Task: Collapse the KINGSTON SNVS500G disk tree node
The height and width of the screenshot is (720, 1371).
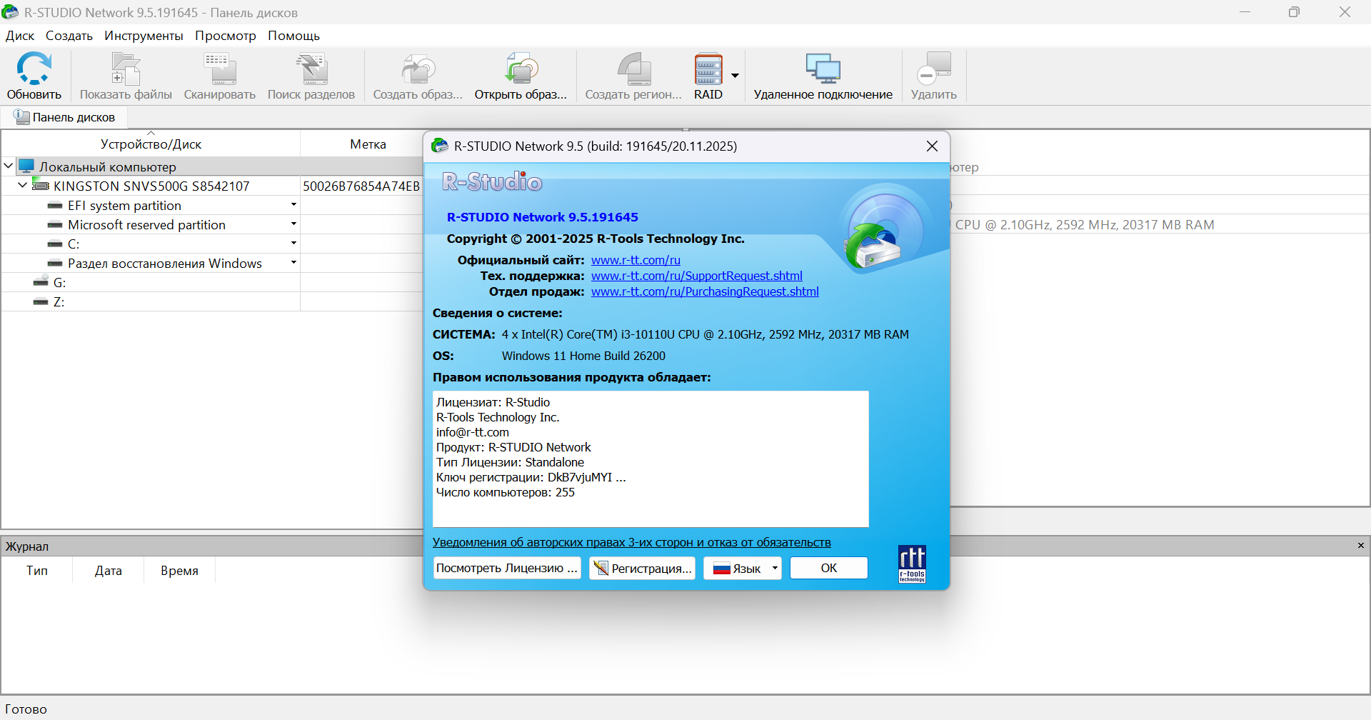Action: (23, 186)
